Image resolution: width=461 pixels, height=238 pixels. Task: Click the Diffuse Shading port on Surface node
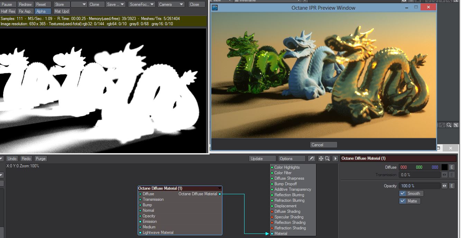click(x=272, y=211)
